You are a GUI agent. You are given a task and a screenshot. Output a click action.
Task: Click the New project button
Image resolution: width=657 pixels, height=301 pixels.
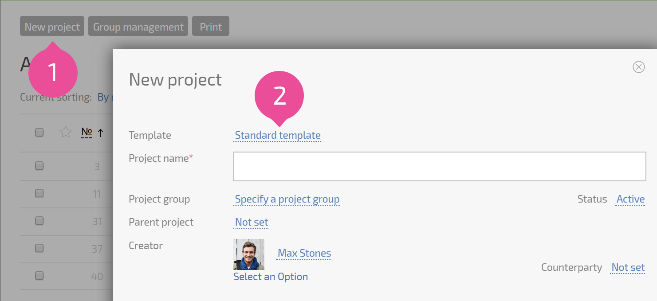pyautogui.click(x=52, y=26)
